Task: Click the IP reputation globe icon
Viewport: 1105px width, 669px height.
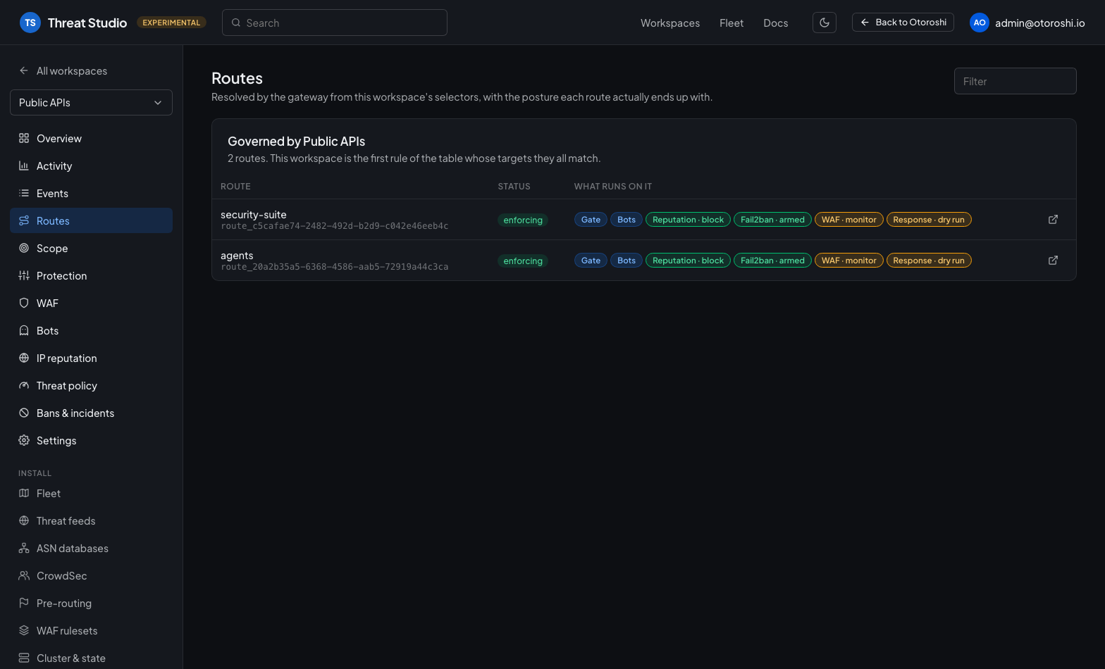Action: [x=24, y=358]
